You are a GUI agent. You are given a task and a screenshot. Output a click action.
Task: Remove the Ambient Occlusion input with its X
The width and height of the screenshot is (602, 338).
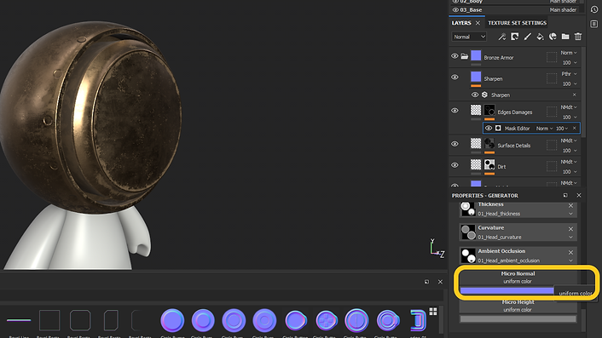(570, 252)
